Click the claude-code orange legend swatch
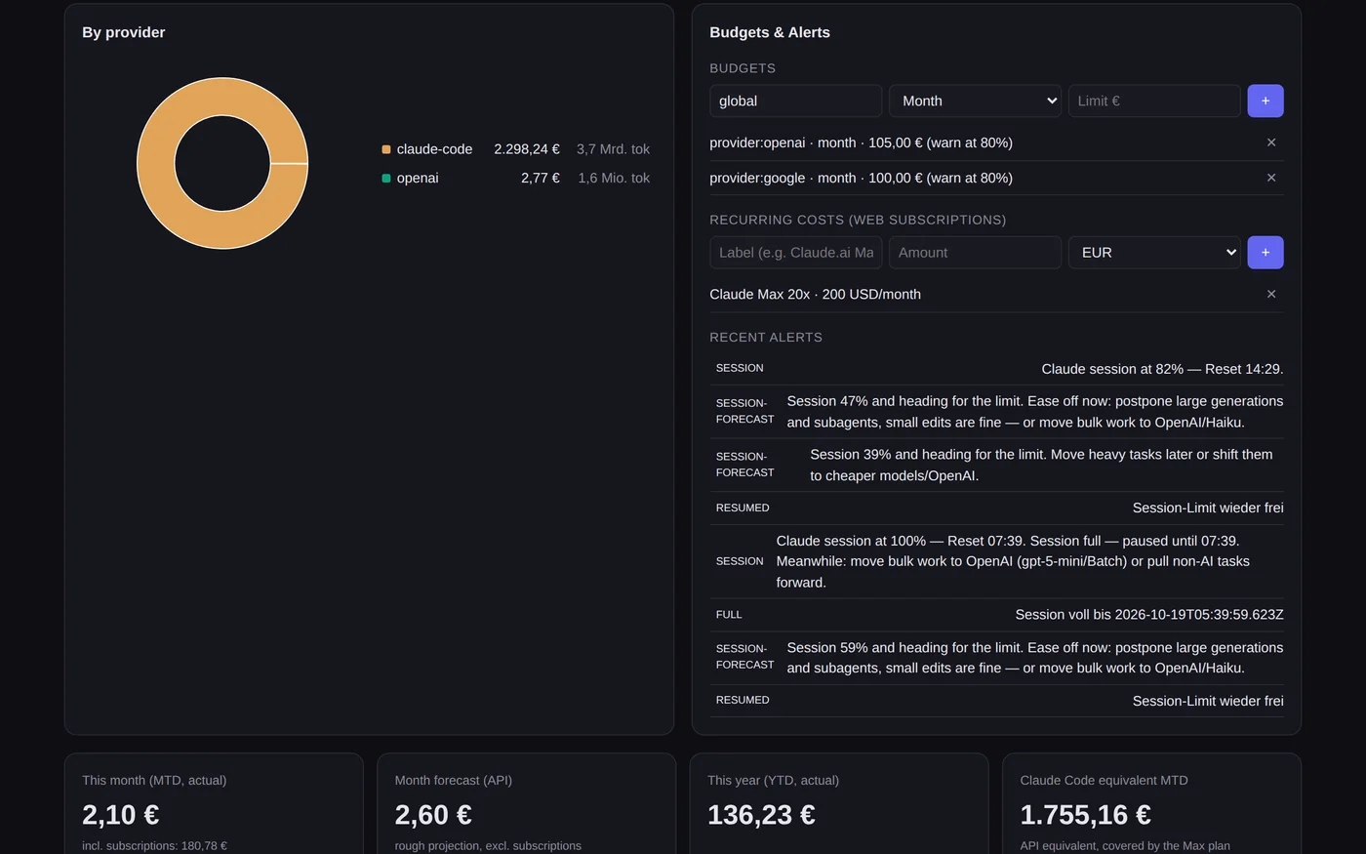1366x854 pixels. (x=386, y=149)
